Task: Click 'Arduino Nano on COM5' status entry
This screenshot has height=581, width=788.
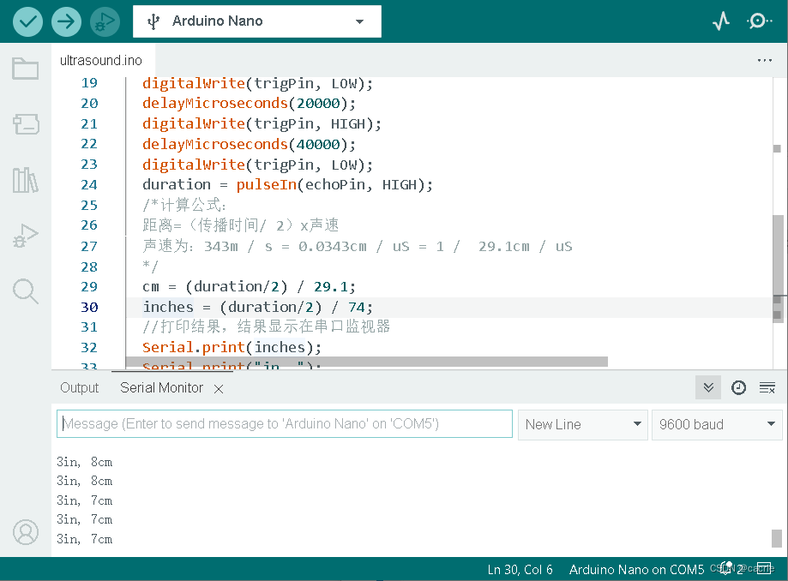Action: click(636, 570)
